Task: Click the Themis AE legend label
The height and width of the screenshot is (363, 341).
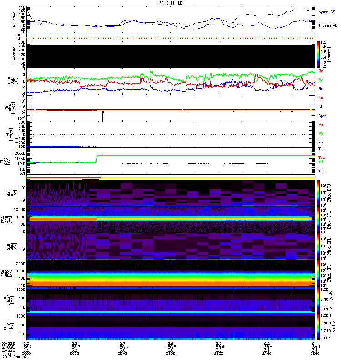Action: 326,25
